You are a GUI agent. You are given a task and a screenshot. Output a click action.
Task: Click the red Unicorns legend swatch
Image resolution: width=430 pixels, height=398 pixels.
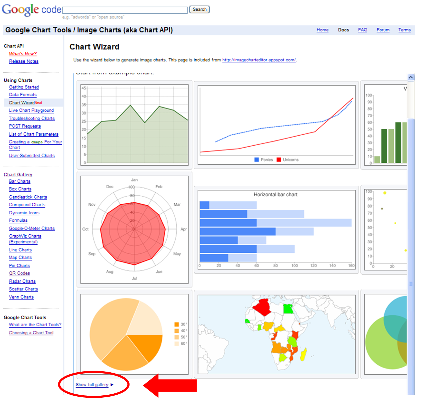(279, 160)
